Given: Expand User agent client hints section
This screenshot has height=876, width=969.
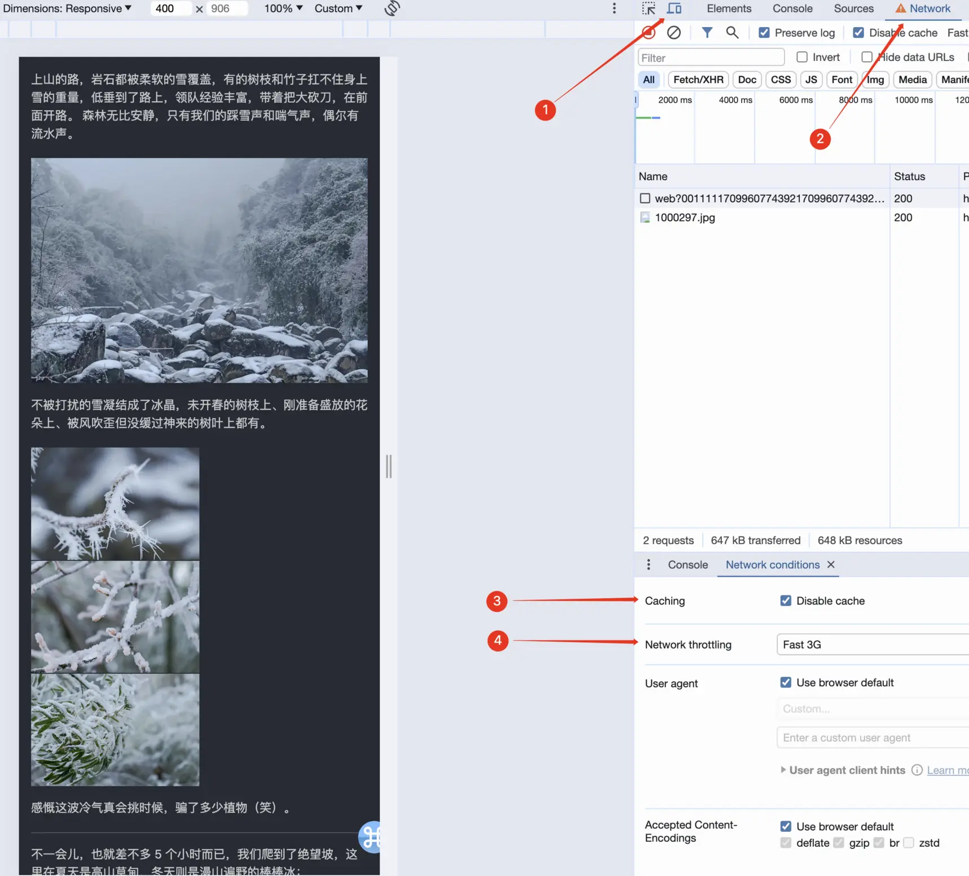Looking at the screenshot, I should [783, 770].
